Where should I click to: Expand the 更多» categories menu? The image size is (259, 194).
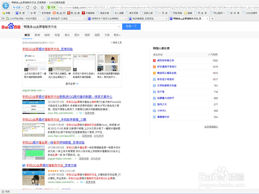pyautogui.click(x=117, y=35)
